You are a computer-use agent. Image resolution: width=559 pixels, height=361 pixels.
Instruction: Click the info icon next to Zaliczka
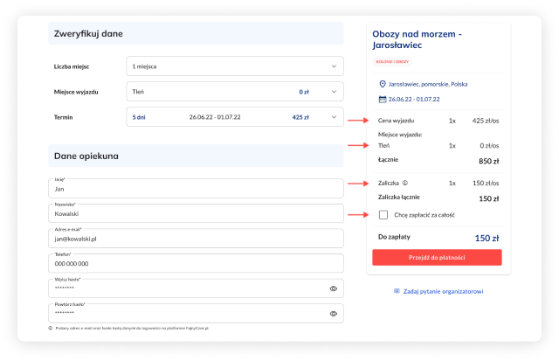(x=405, y=184)
